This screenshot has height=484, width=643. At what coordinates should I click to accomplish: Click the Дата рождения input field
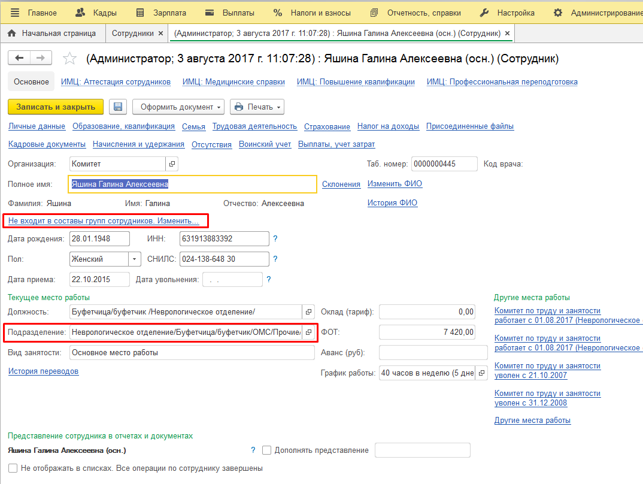(x=99, y=239)
